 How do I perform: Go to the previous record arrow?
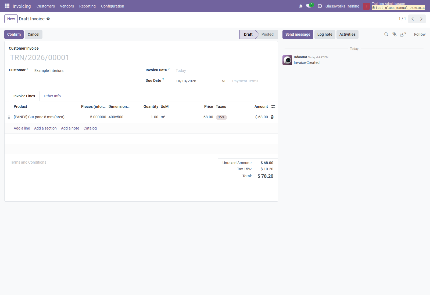413,19
